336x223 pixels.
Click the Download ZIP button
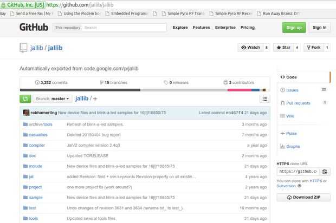coord(303,198)
